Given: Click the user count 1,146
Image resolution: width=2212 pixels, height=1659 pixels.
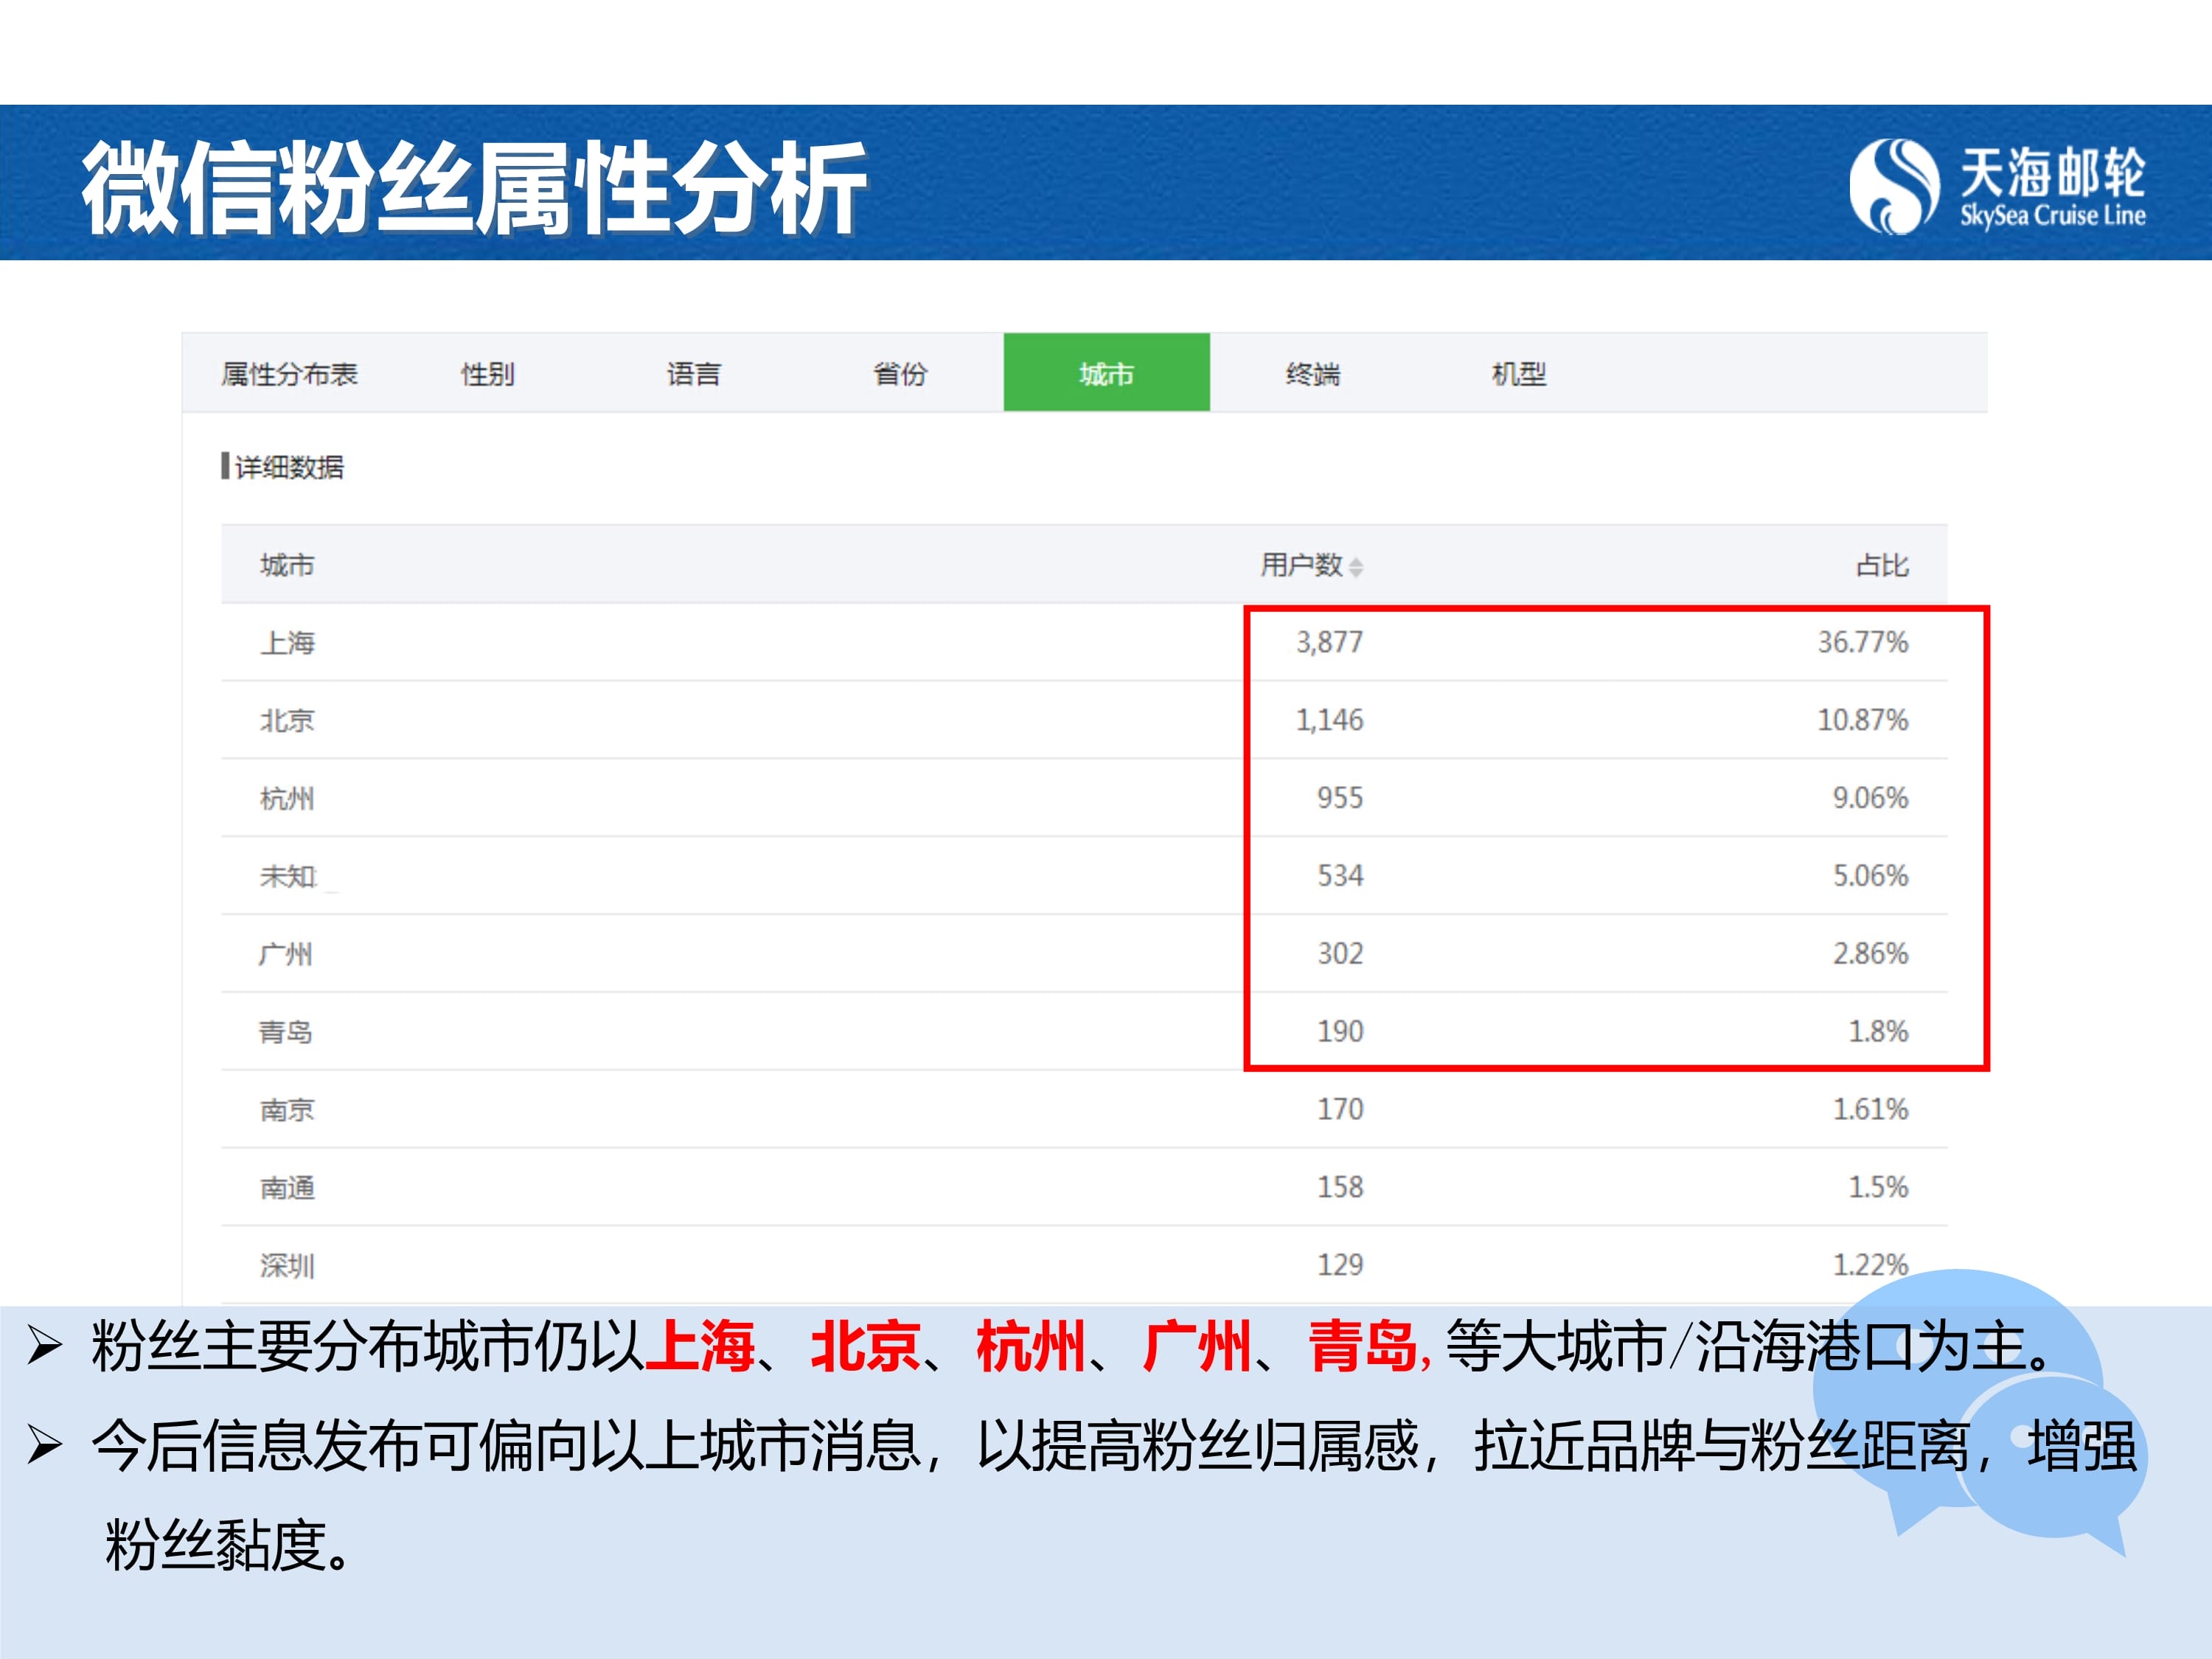Looking at the screenshot, I should [1329, 720].
